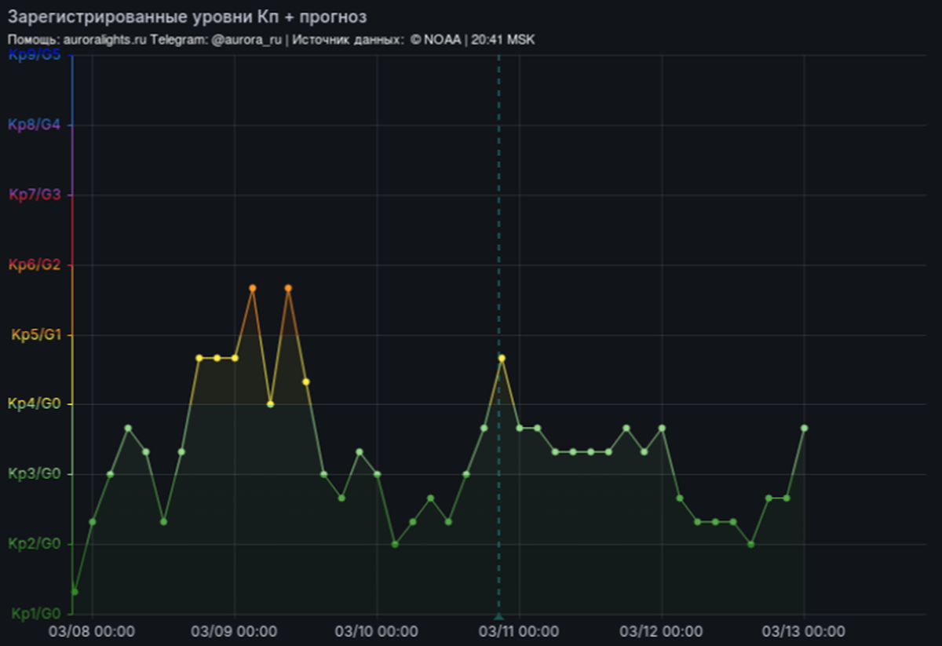942x646 pixels.
Task: Click the '03/11 00:00' date label
Action: 519,631
